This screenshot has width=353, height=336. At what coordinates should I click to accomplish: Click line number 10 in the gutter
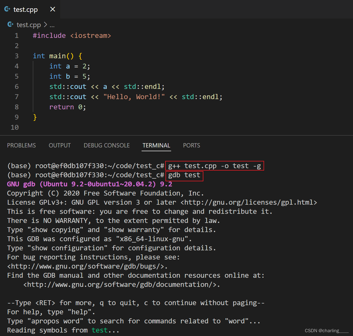pyautogui.click(x=15, y=127)
